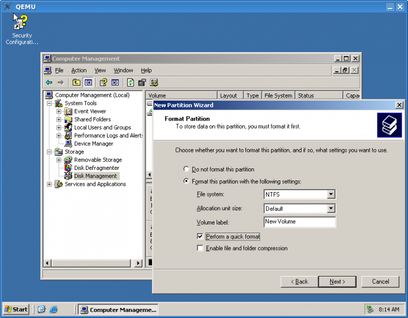The height and width of the screenshot is (318, 408).
Task: Enable file and folder compression checkbox
Action: 200,248
